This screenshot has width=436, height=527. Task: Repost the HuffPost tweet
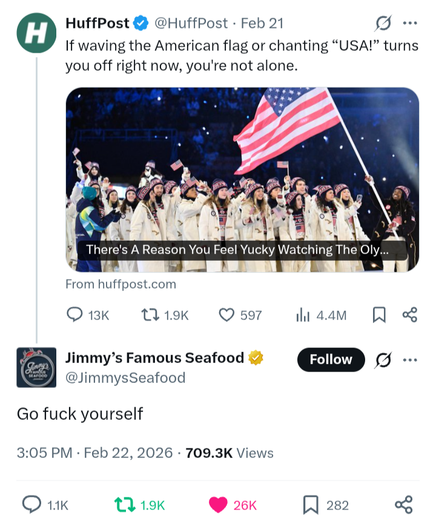pos(148,315)
